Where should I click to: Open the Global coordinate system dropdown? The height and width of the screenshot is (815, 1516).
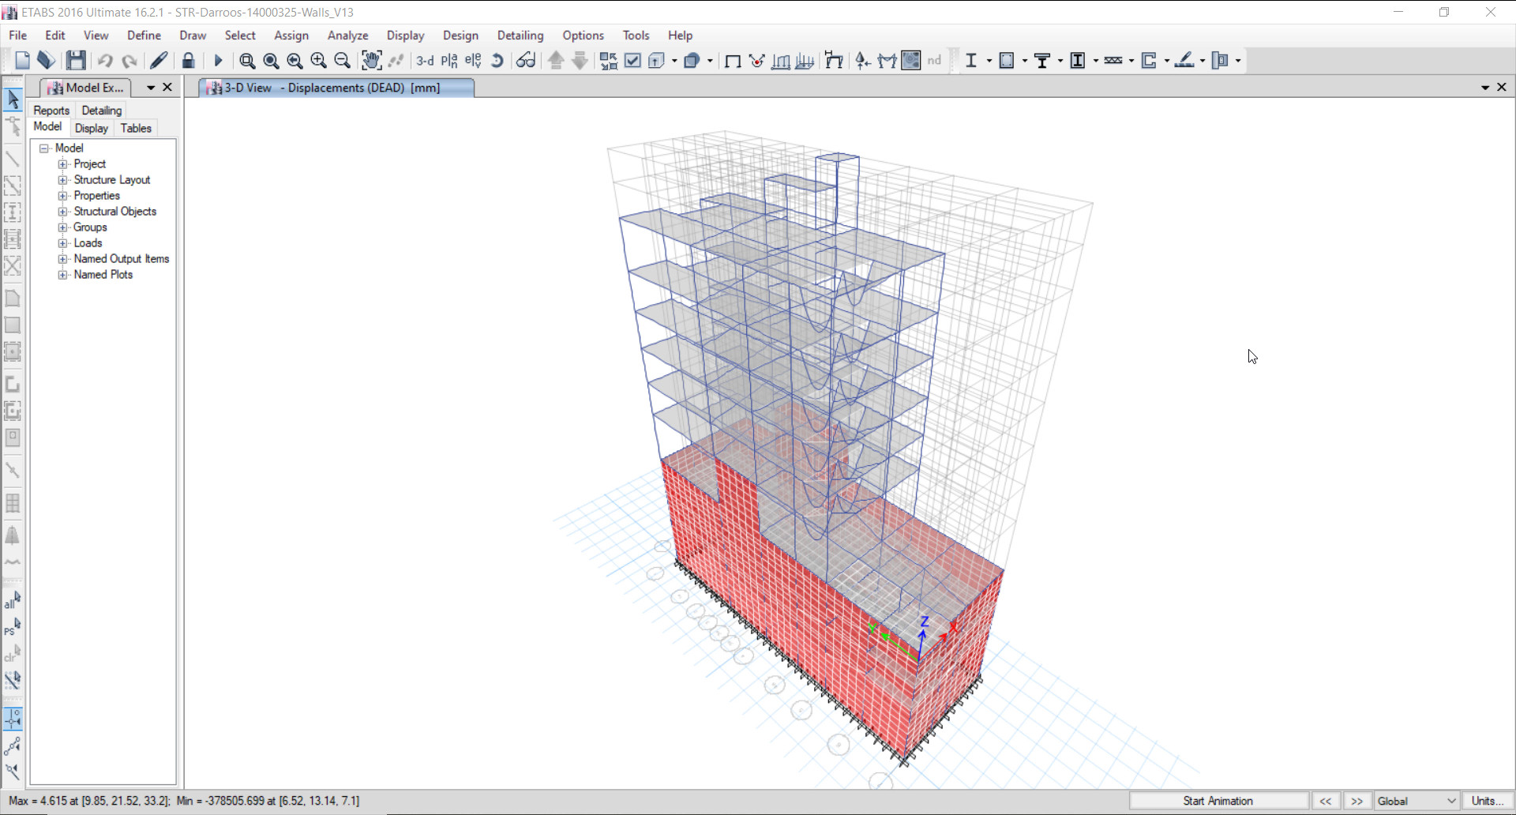click(x=1417, y=801)
